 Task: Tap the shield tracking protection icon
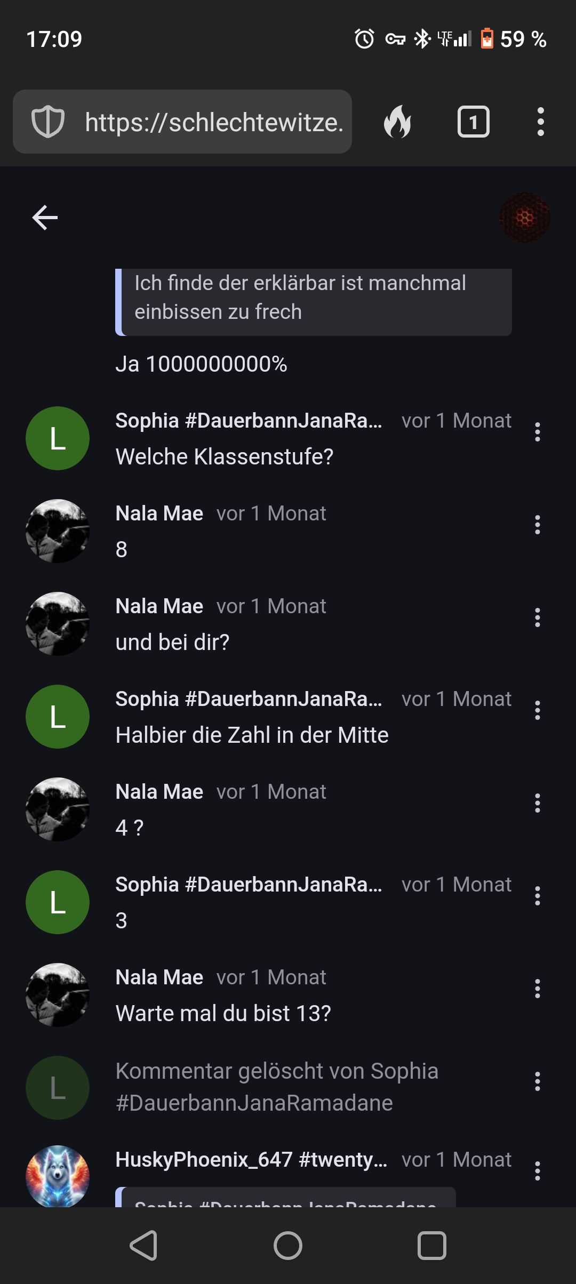click(x=48, y=122)
